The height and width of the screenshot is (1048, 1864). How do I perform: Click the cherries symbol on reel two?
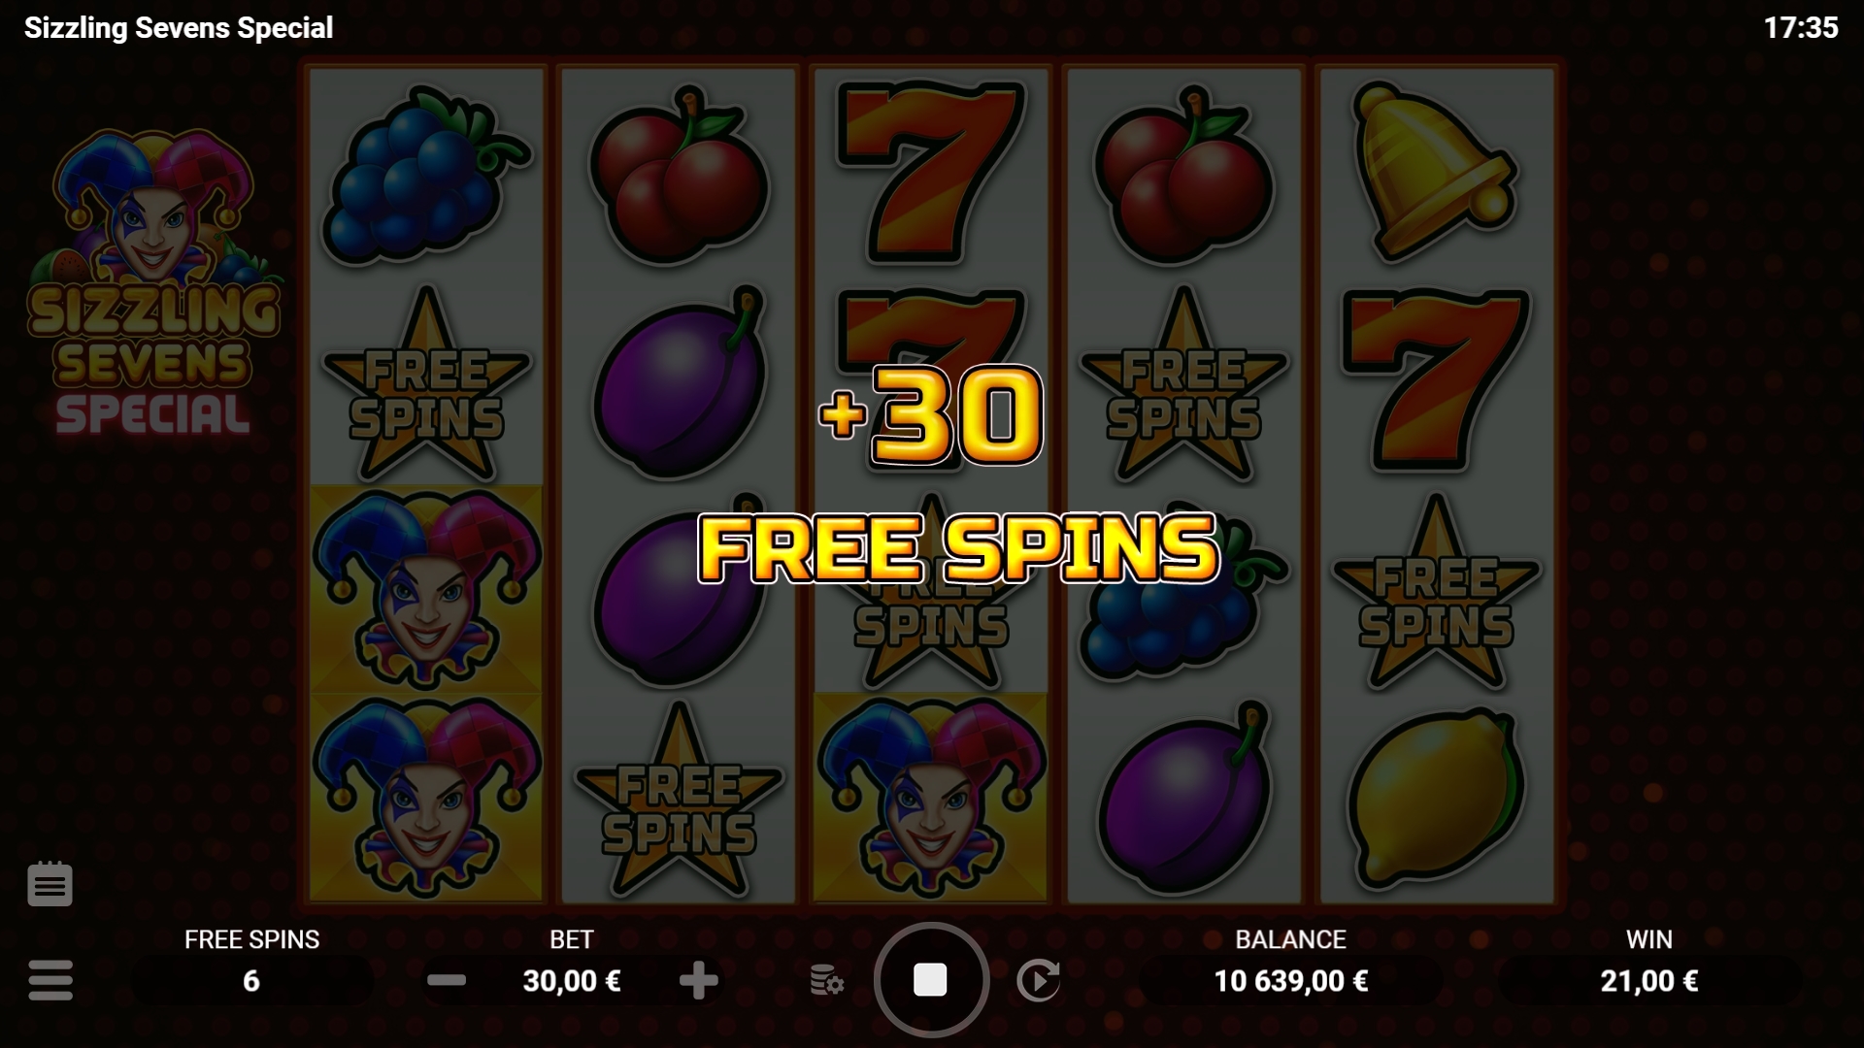click(679, 175)
